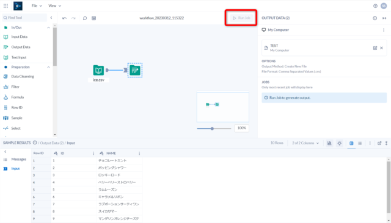Open the ID column options menu

tap(93, 154)
